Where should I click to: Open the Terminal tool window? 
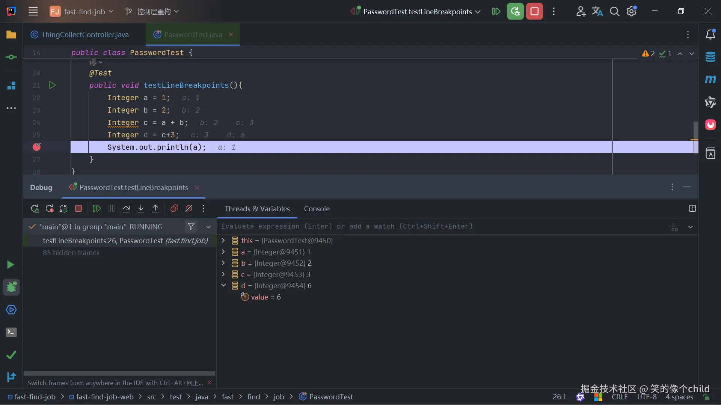point(11,332)
